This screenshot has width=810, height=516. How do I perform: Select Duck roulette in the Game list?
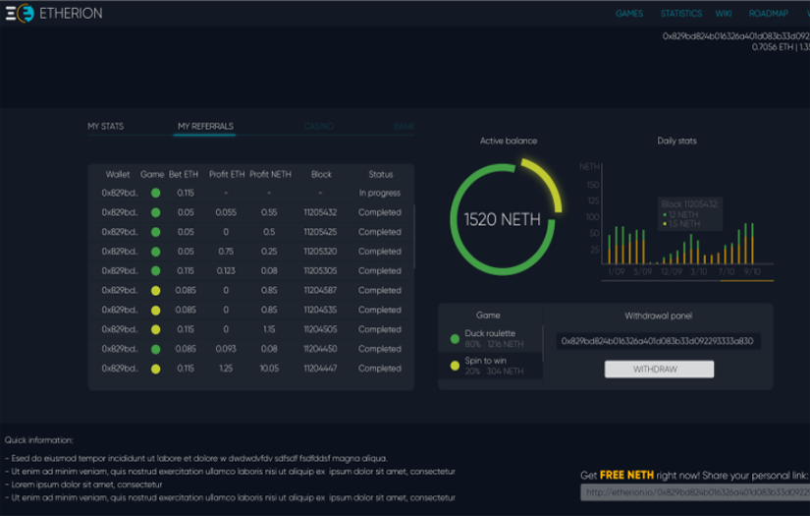[490, 339]
